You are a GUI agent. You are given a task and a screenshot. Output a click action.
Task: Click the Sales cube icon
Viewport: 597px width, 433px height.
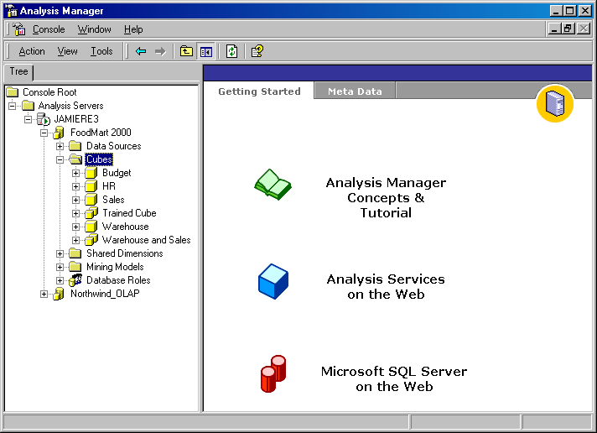[x=91, y=200]
